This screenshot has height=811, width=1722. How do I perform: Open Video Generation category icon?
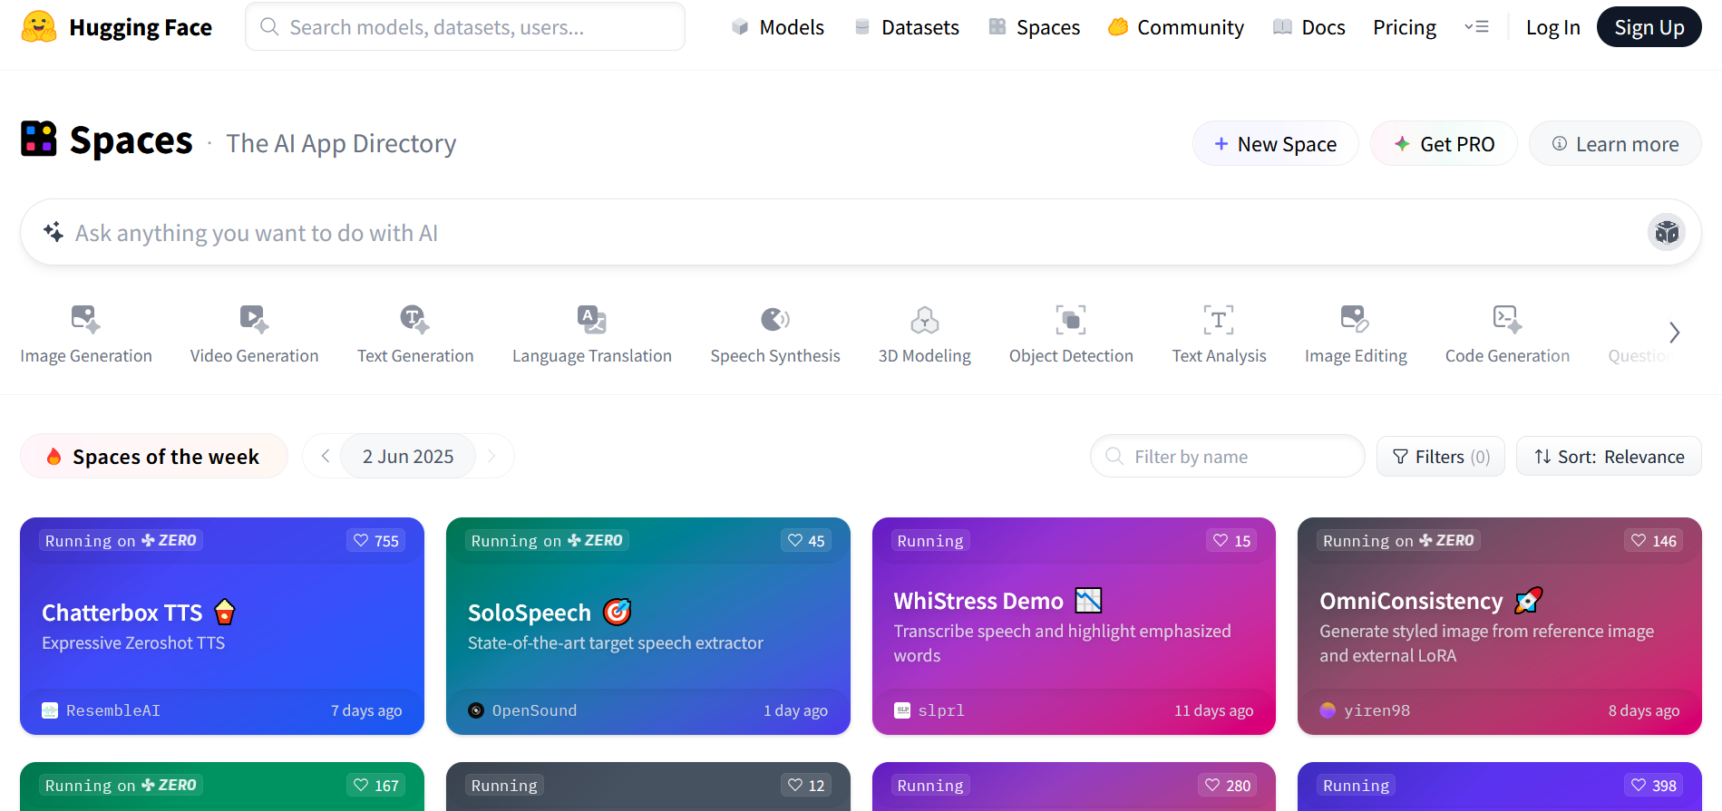pos(254,319)
